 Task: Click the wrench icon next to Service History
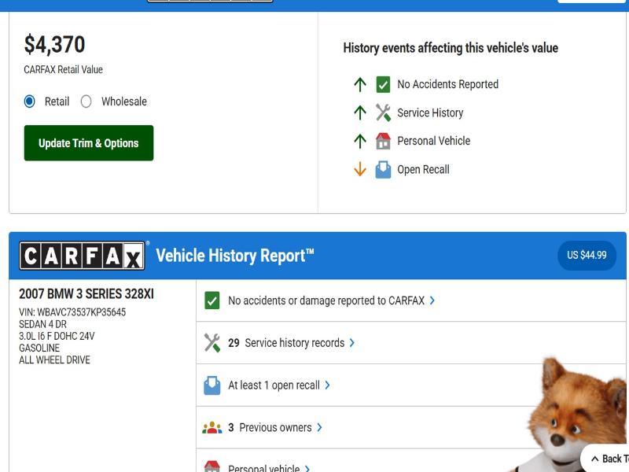click(383, 112)
